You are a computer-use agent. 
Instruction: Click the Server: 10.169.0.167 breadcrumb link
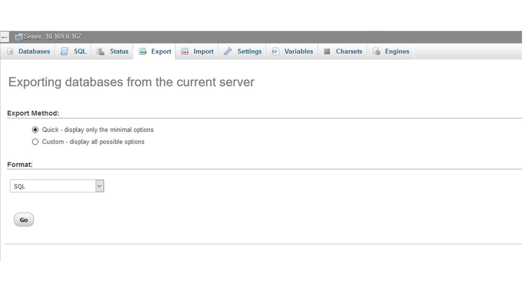click(52, 37)
